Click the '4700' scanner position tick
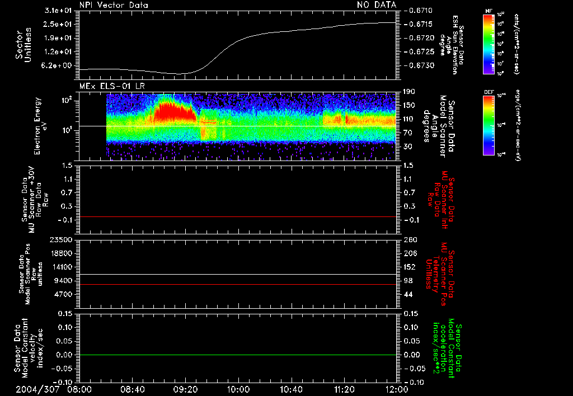This screenshot has width=573, height=396. 63,295
